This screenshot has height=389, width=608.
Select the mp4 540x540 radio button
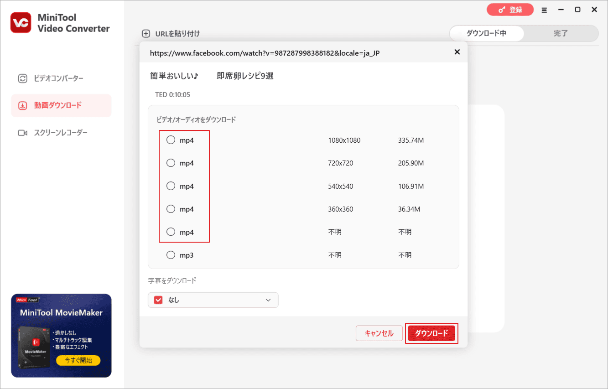(x=171, y=186)
